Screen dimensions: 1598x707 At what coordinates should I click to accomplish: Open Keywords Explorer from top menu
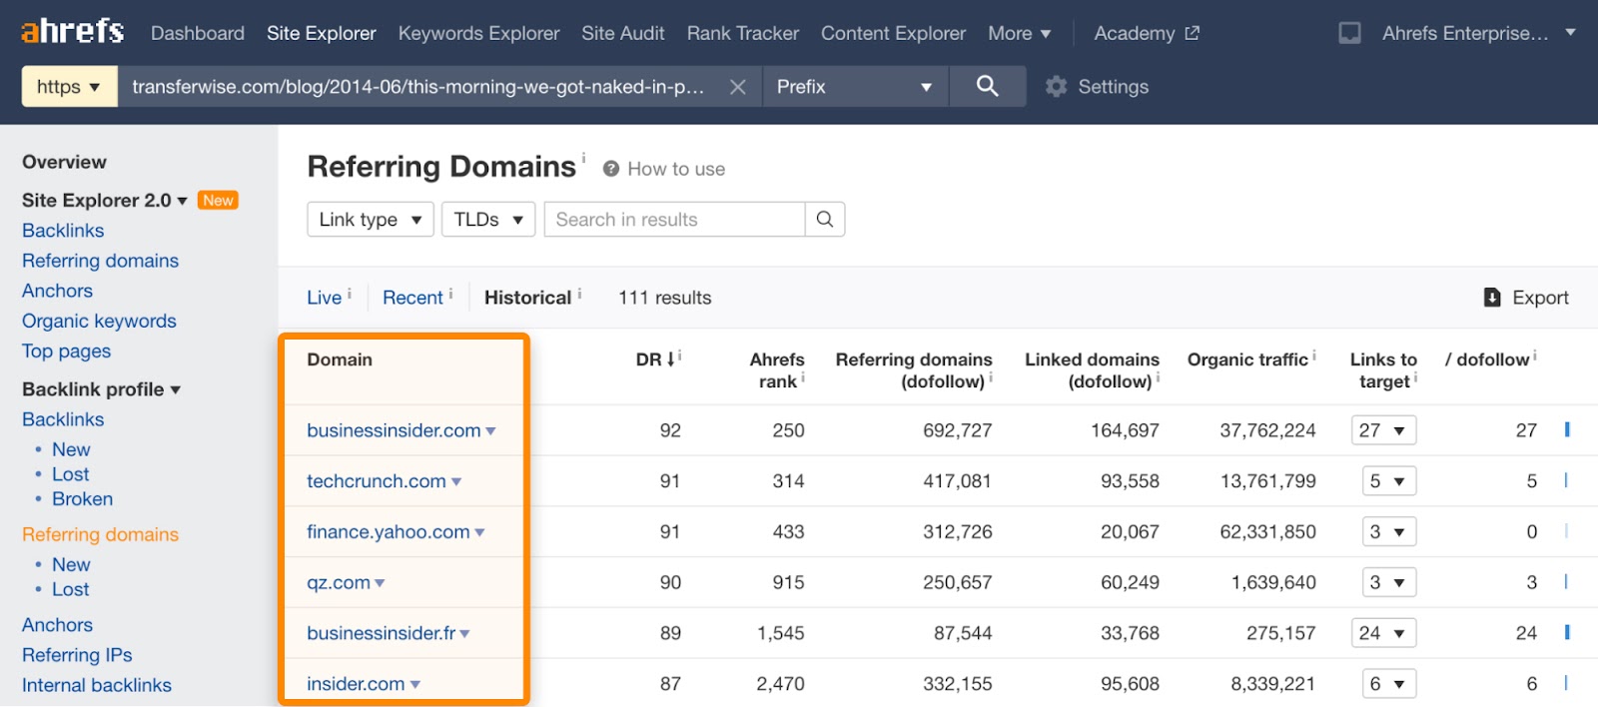(x=478, y=33)
